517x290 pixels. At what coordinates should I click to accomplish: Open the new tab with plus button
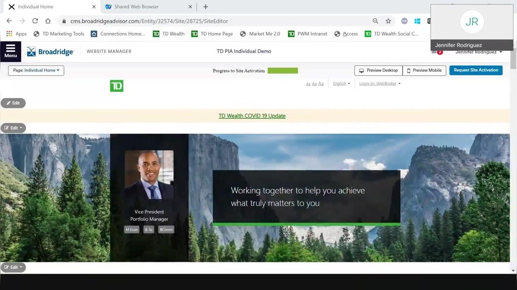206,7
